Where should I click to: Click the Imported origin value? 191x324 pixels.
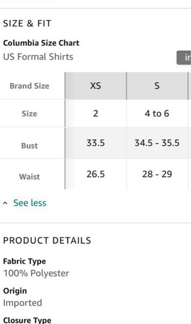pos(22,303)
